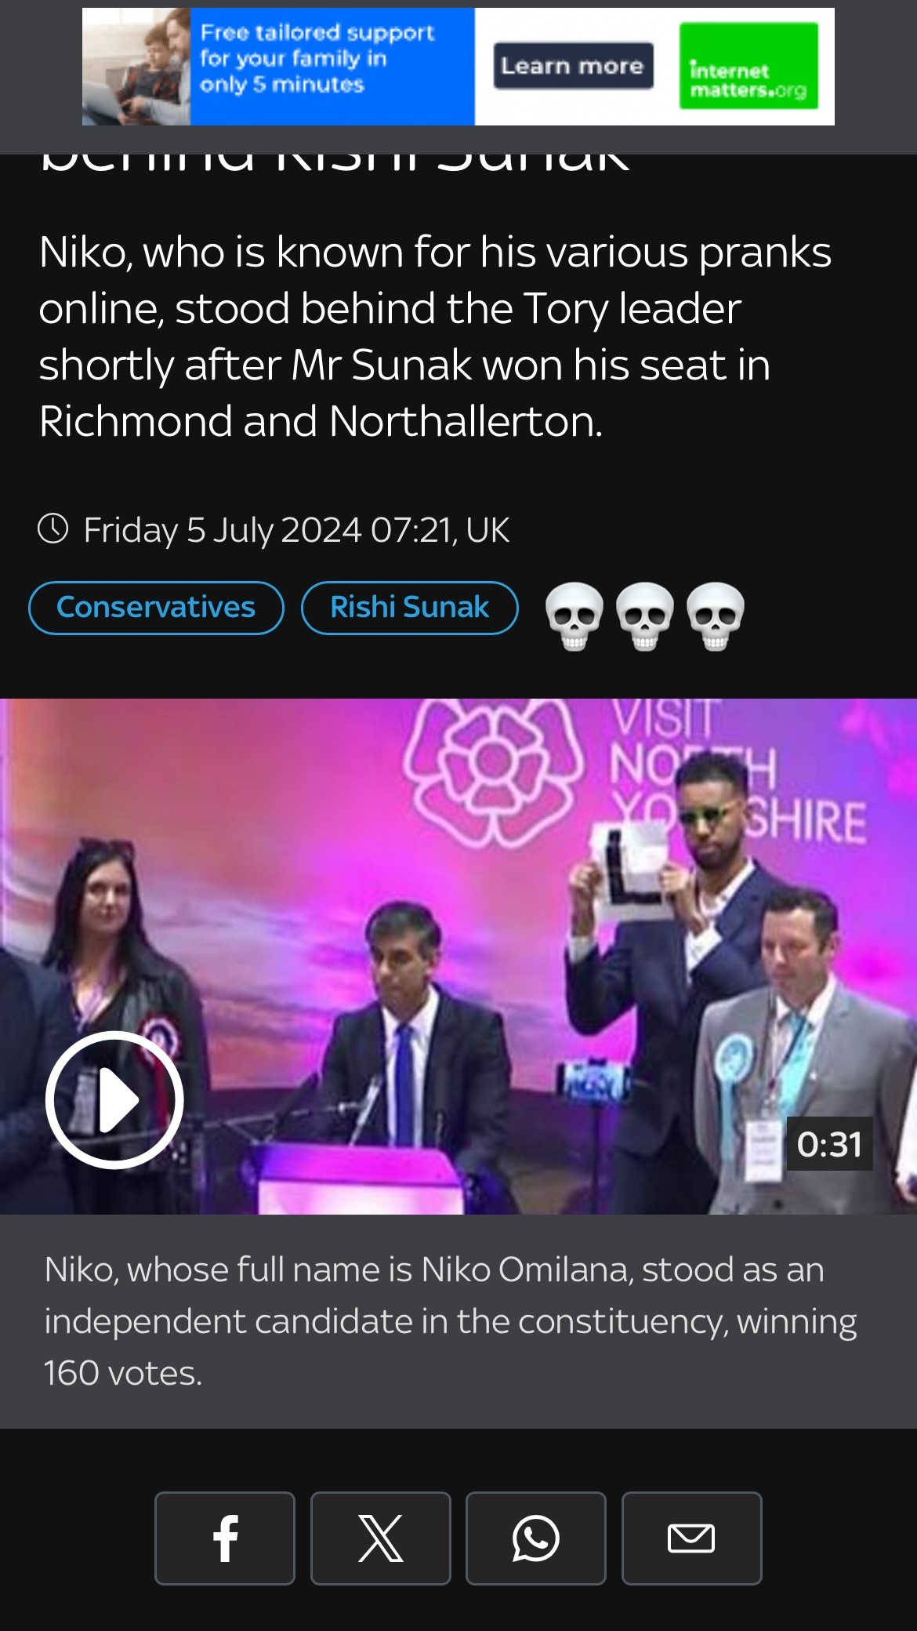Share article on Facebook
Image resolution: width=917 pixels, height=1631 pixels.
(225, 1538)
